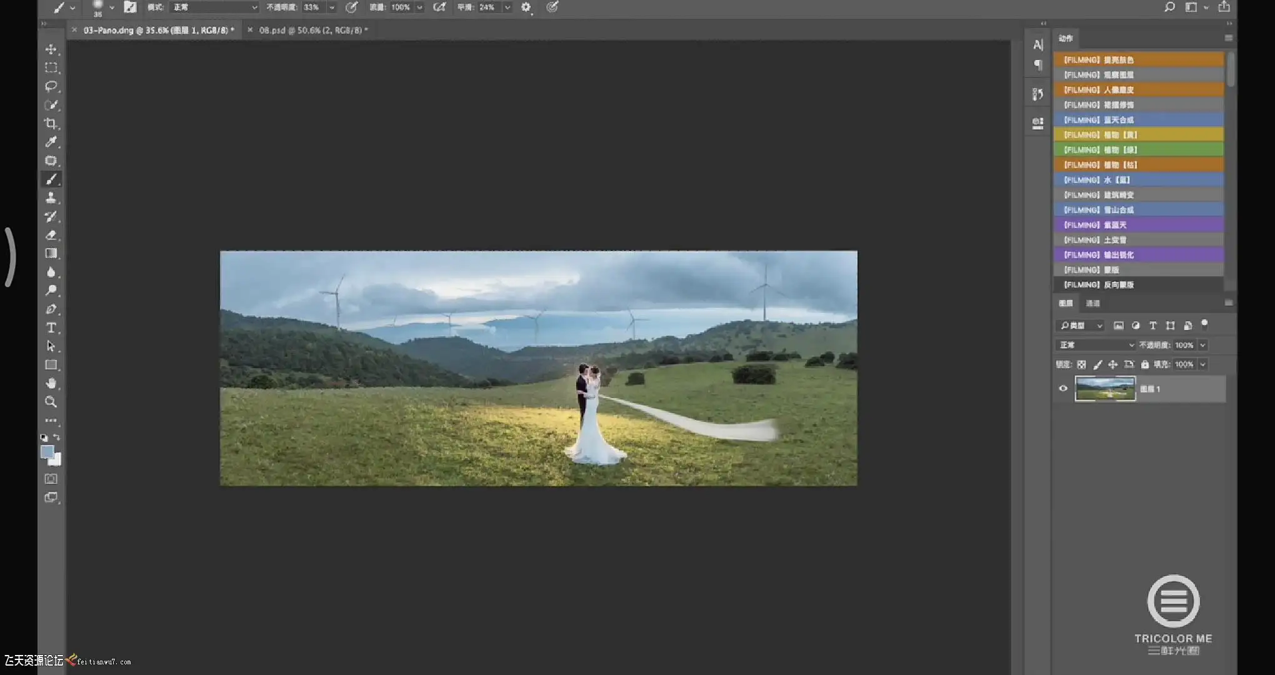Select the Eraser tool
This screenshot has height=675, width=1275.
pos(51,235)
